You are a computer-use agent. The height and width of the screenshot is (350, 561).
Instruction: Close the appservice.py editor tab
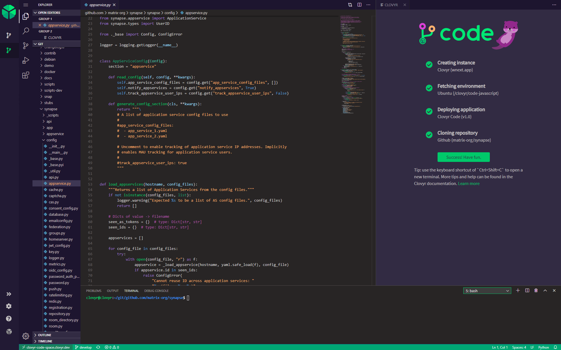click(114, 5)
